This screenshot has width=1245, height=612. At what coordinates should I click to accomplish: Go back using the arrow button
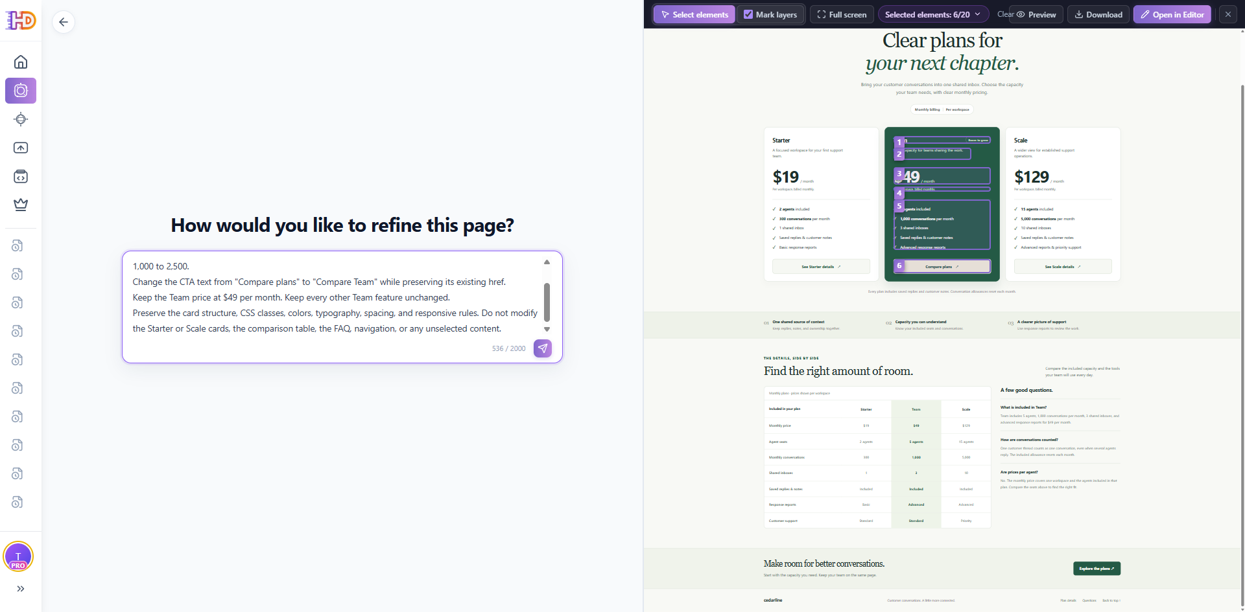[64, 22]
